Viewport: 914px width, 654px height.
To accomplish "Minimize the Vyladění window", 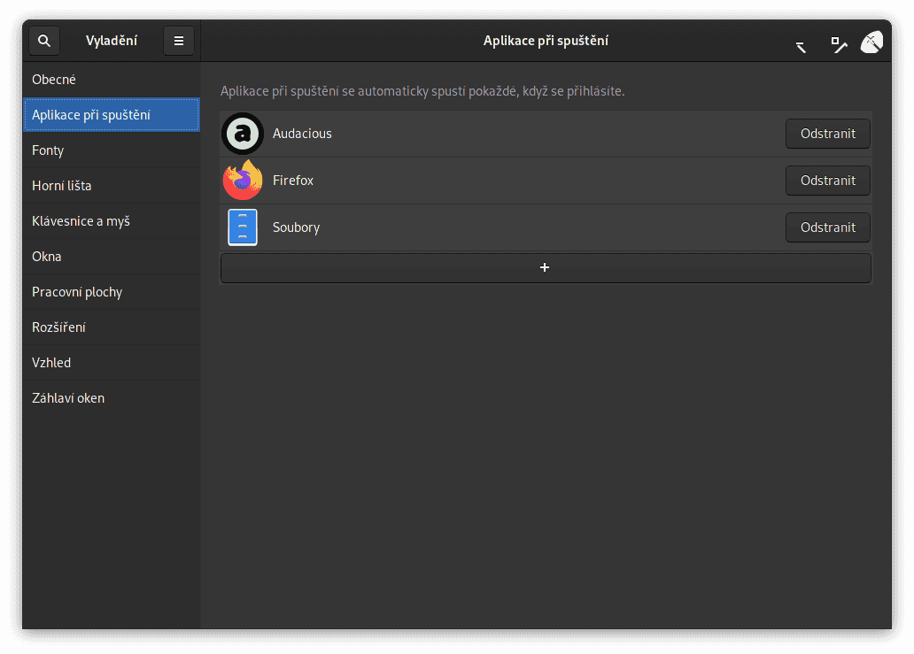I will (x=801, y=47).
